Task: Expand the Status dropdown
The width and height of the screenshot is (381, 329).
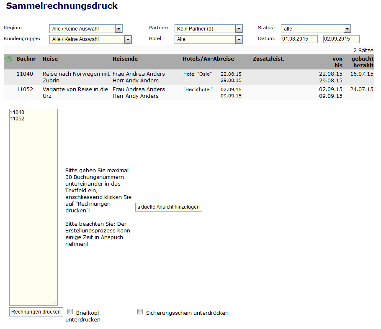Action: [x=347, y=29]
